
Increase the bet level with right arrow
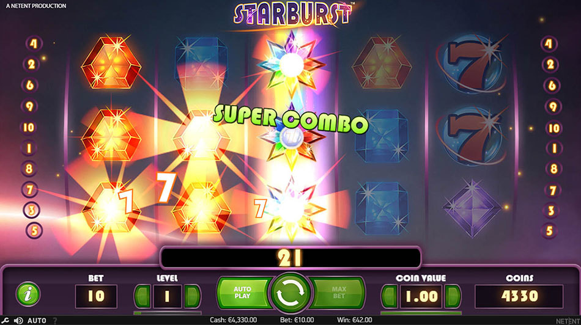point(192,296)
